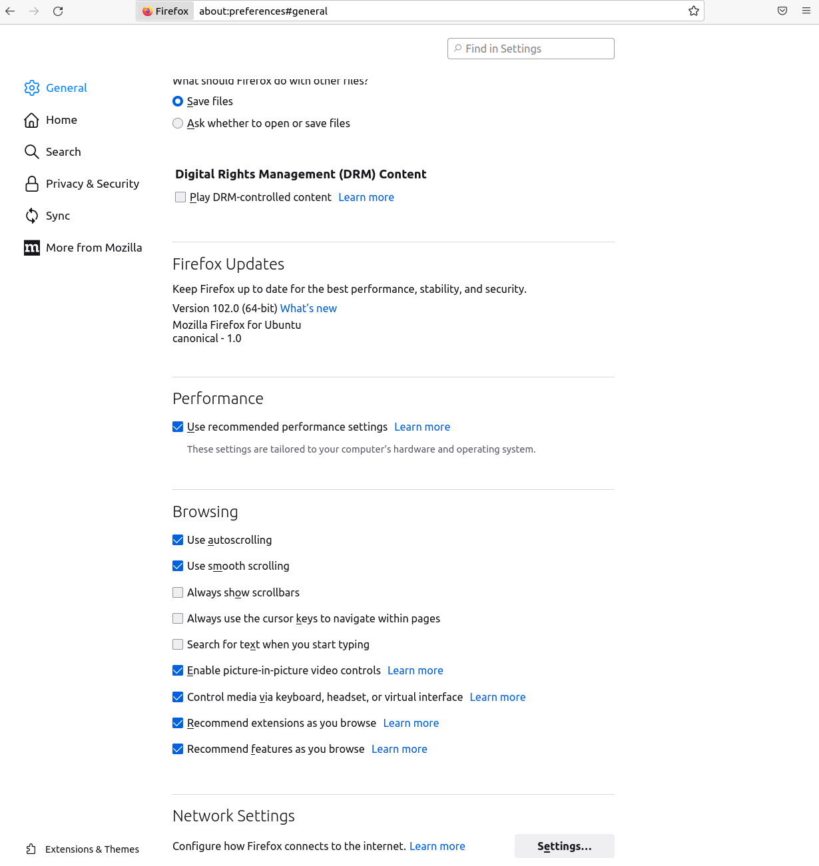Open Extensions & Themes
This screenshot has width=819, height=866.
pos(92,849)
